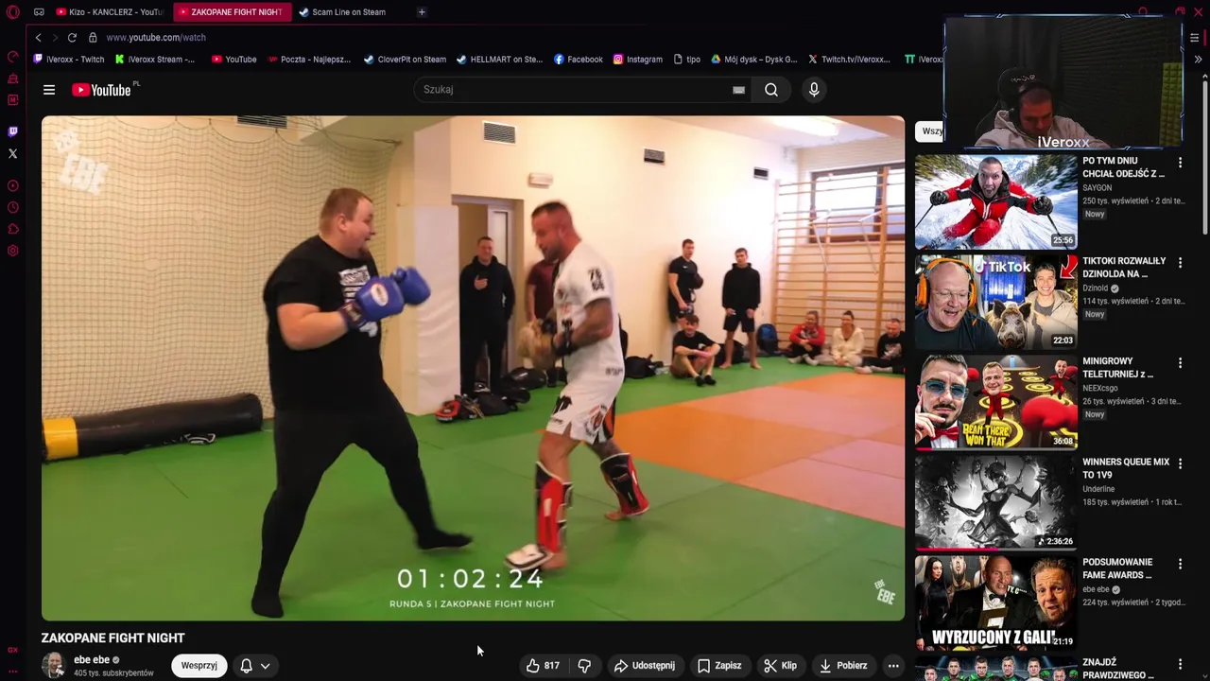Viewport: 1210px width, 681px height.
Task: Open the sidebar history clock icon
Action: click(12, 207)
